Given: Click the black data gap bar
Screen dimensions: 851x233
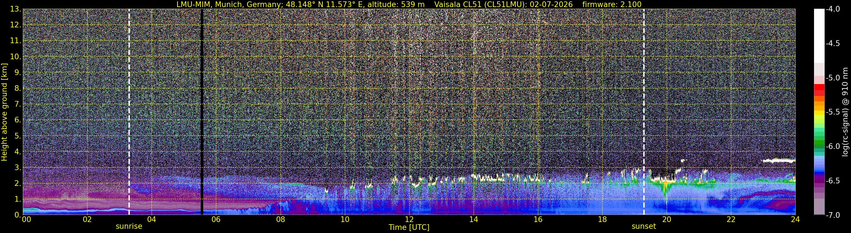Looking at the screenshot, I should (x=202, y=111).
